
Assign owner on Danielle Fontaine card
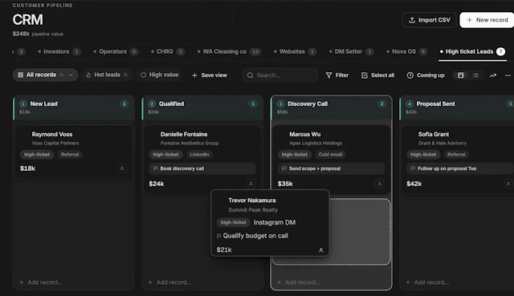tap(251, 184)
